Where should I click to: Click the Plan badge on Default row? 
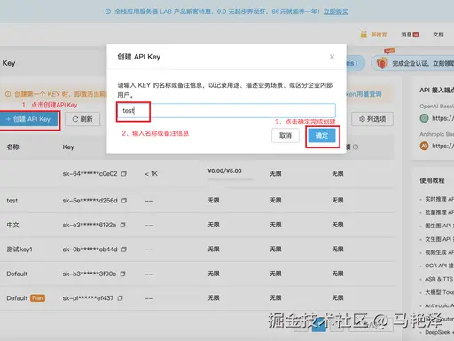coord(37,298)
